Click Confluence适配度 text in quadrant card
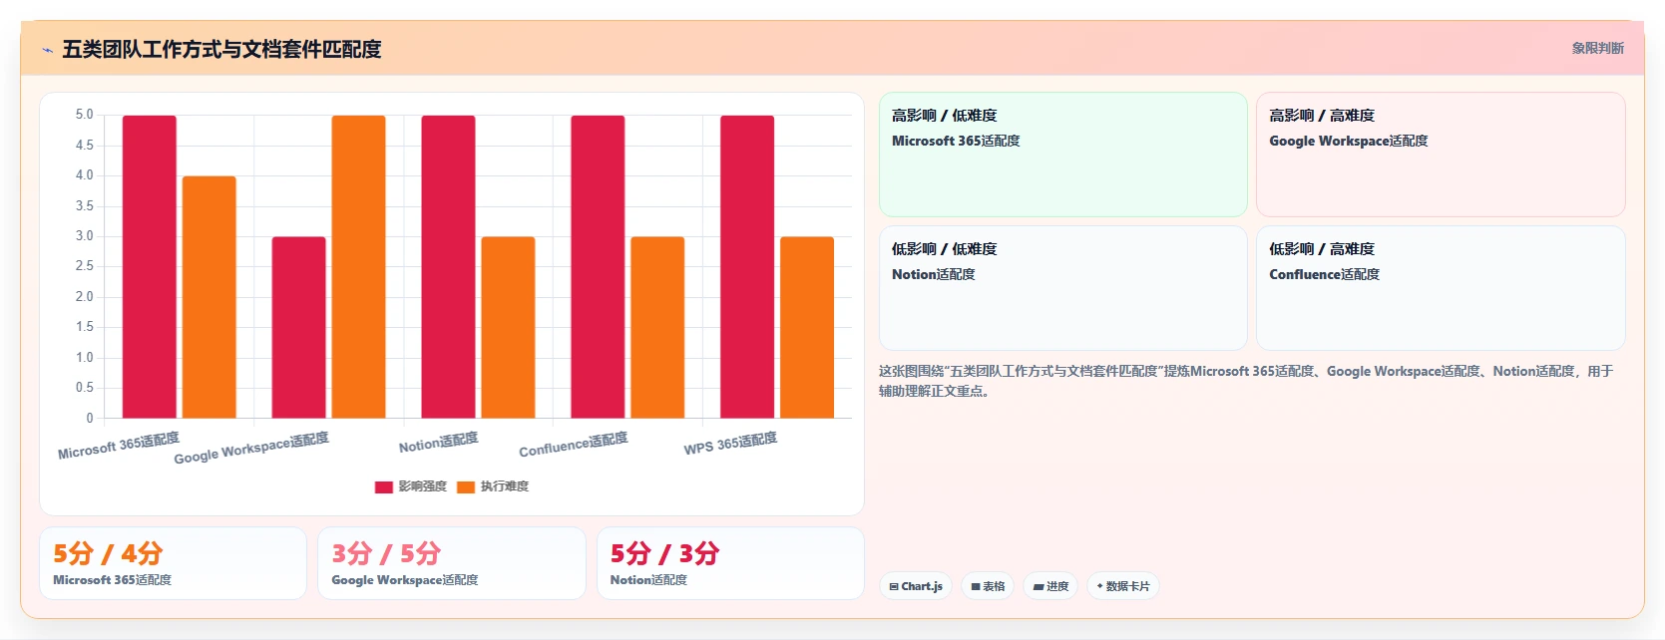This screenshot has width=1665, height=640. [x=1325, y=274]
